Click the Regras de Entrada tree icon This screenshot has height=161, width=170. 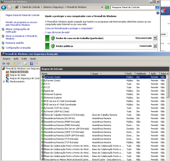[8, 72]
